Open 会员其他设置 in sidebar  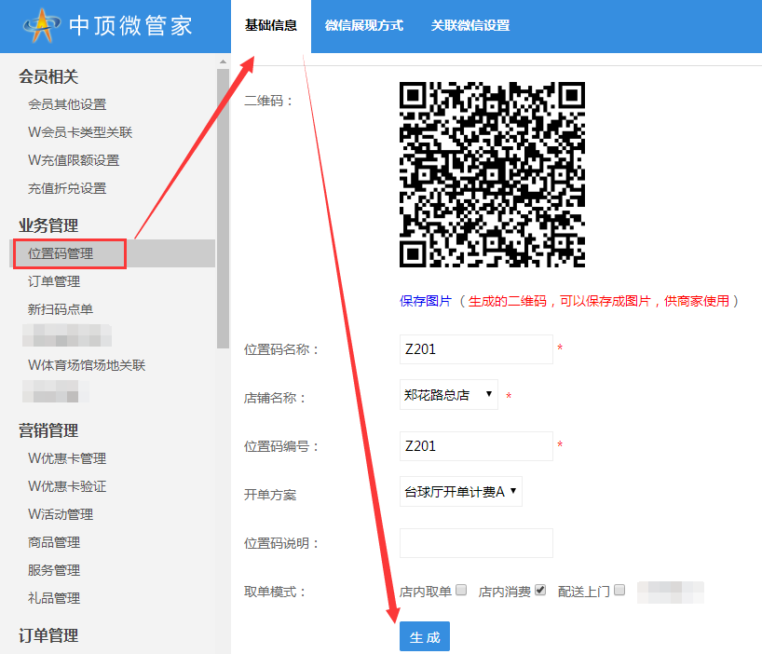67,104
